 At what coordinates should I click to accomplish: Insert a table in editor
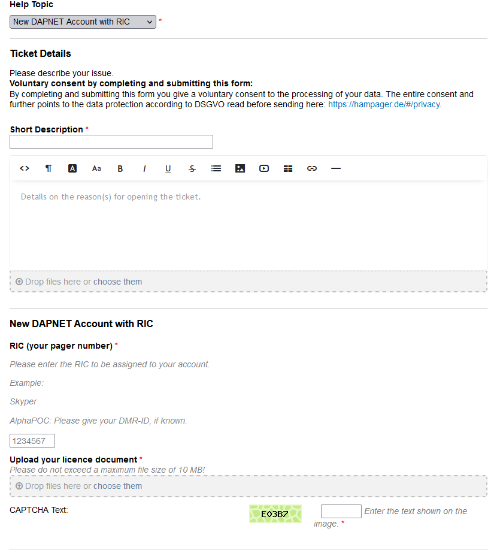pos(288,168)
